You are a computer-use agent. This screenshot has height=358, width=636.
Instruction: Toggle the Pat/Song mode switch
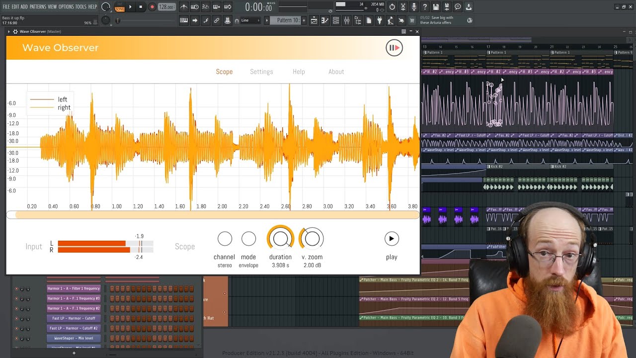click(x=120, y=7)
